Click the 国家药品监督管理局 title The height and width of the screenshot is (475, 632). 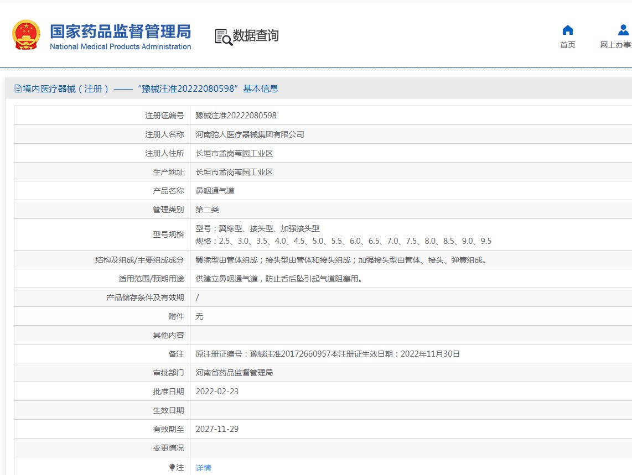pos(120,32)
